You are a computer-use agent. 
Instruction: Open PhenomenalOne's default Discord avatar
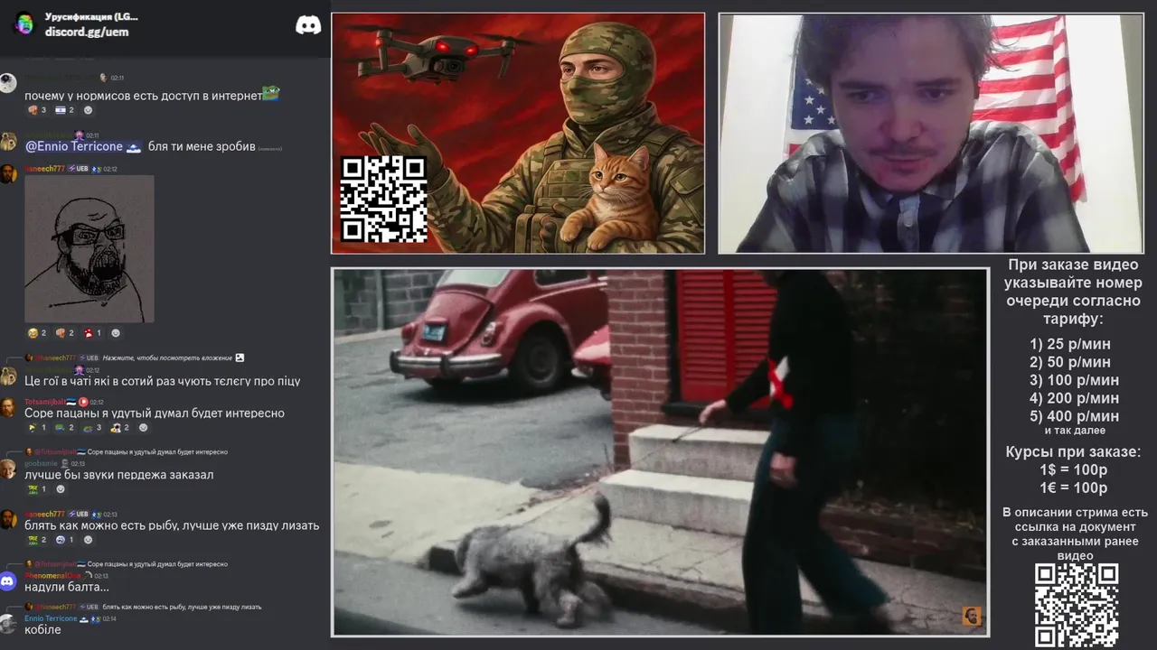coord(8,581)
